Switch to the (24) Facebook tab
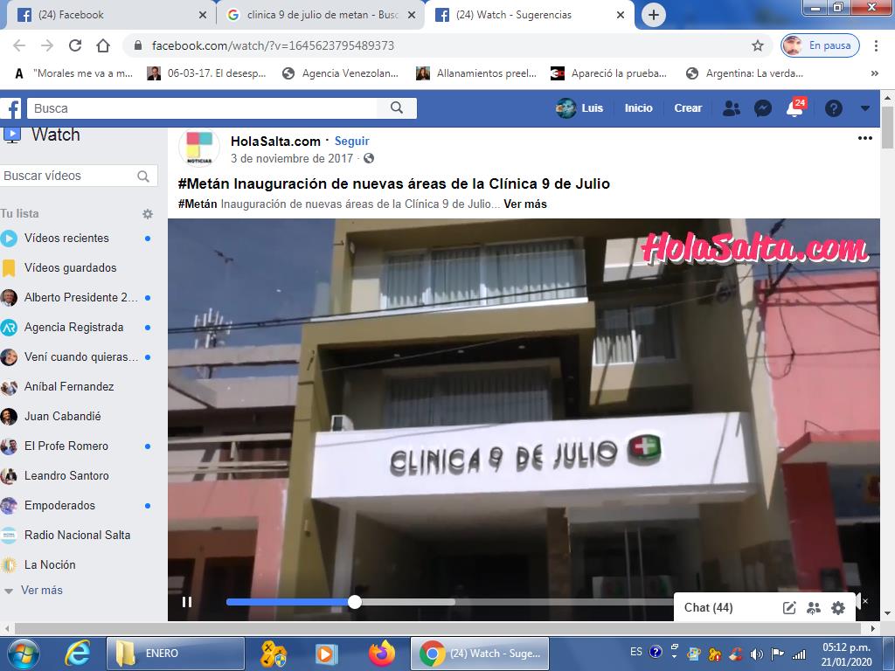The height and width of the screenshot is (671, 895). click(111, 15)
